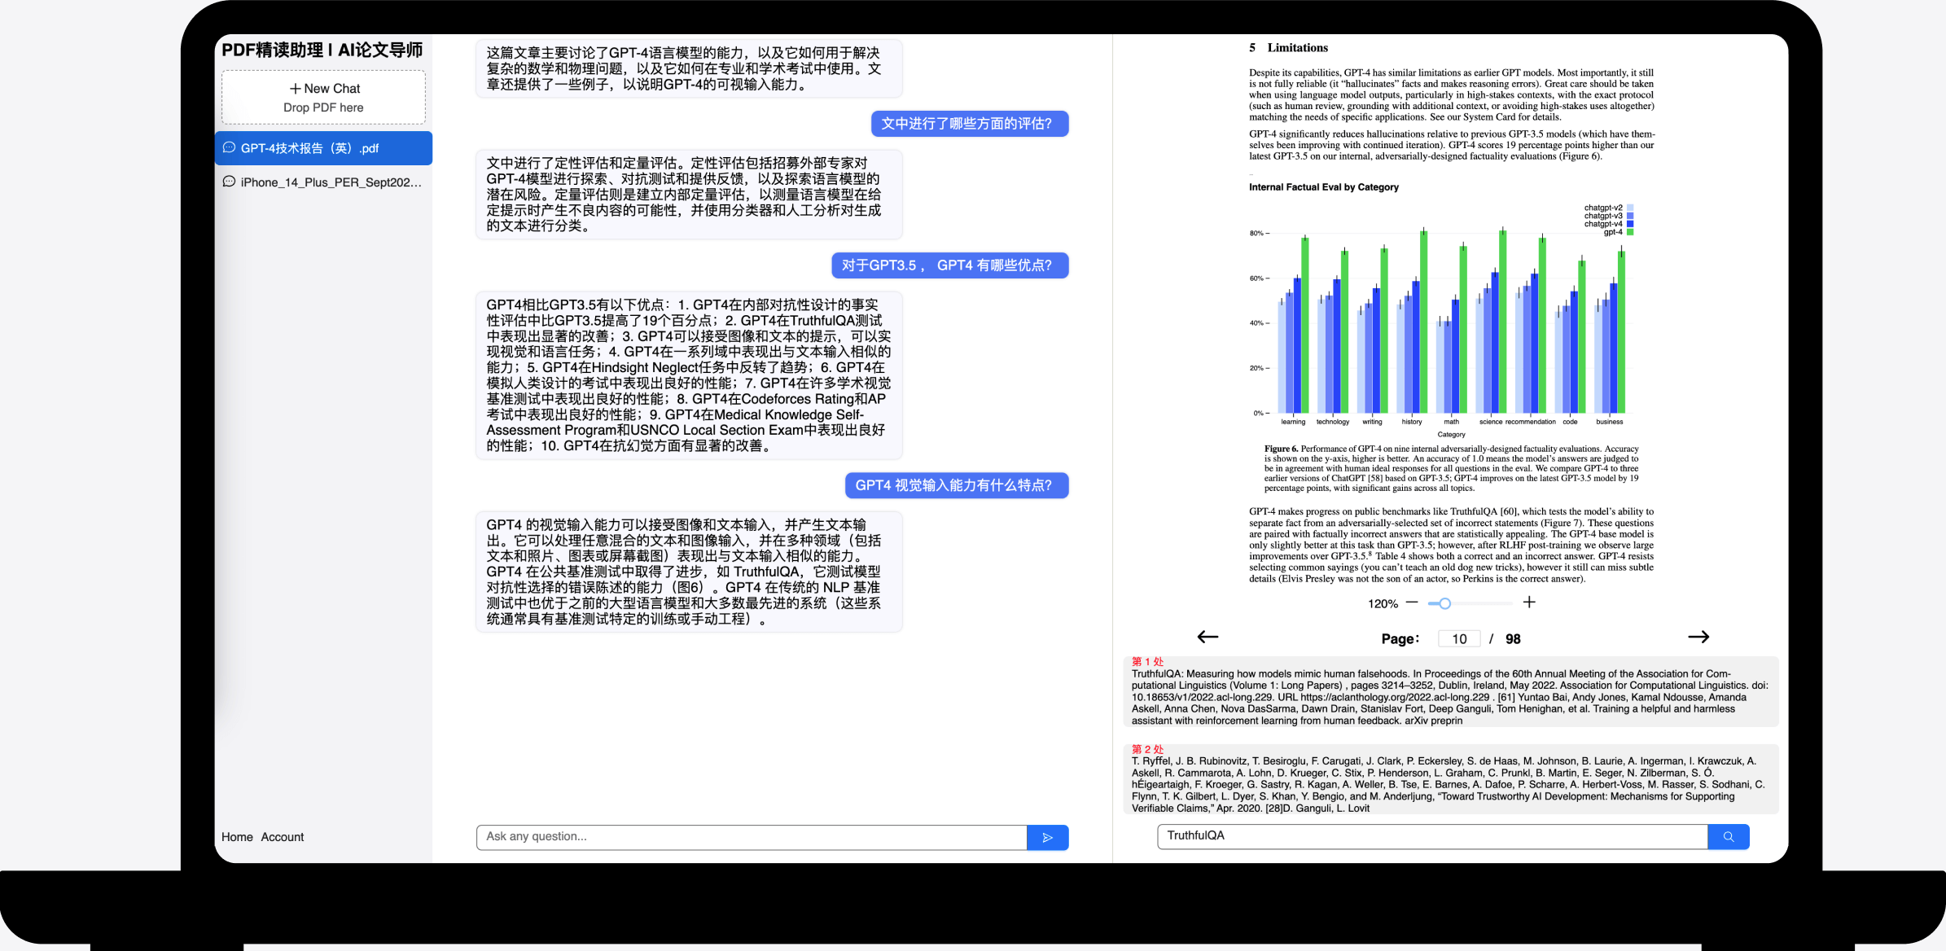Focus the Ask any question input

751,837
